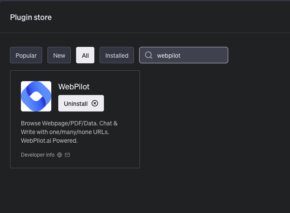The height and width of the screenshot is (213, 290).
Task: Click the Uninstall button for WebPilot
Action: pyautogui.click(x=81, y=103)
